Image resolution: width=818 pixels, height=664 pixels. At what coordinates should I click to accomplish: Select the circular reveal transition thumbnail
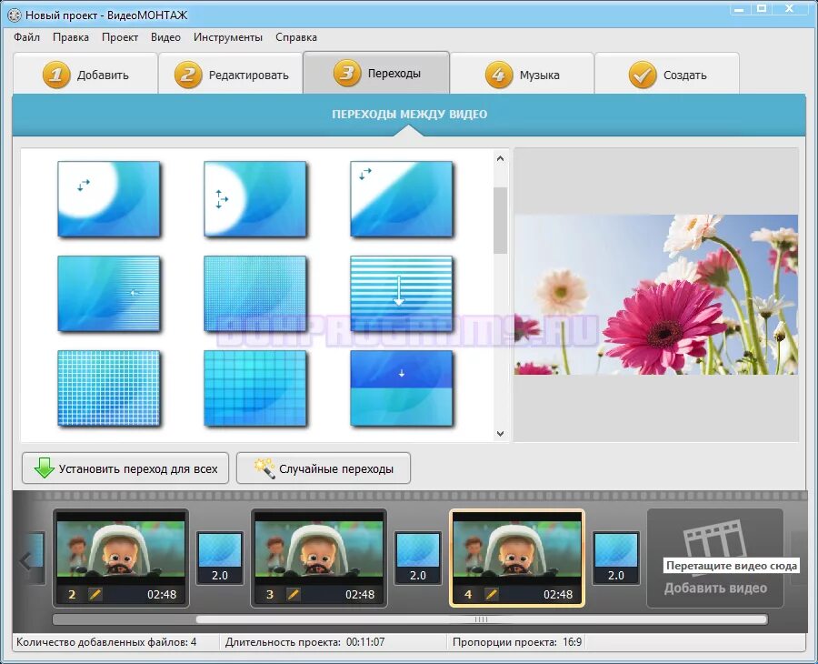(108, 199)
